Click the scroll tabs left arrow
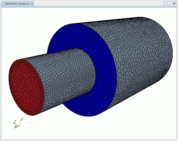The height and width of the screenshot is (141, 178). pyautogui.click(x=165, y=3)
